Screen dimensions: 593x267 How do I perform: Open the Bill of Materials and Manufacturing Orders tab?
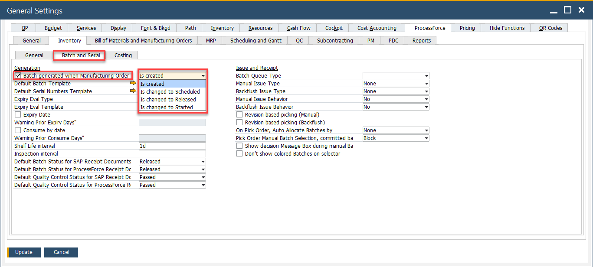tap(143, 41)
